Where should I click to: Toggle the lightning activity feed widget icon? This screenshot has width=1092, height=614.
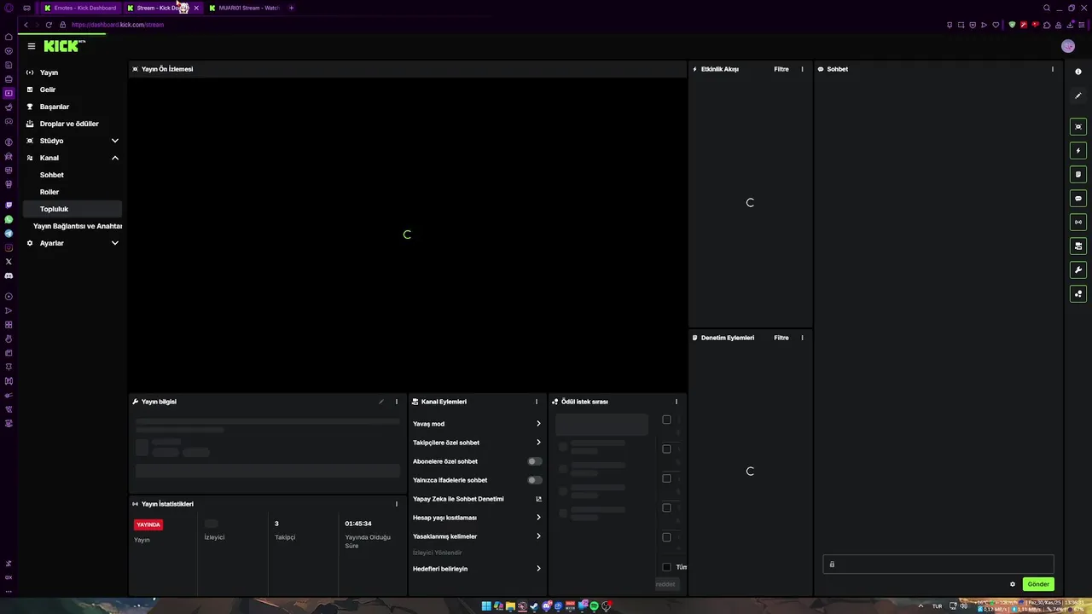tap(1078, 150)
